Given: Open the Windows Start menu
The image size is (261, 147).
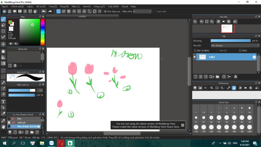Looking at the screenshot, I should point(5,143).
